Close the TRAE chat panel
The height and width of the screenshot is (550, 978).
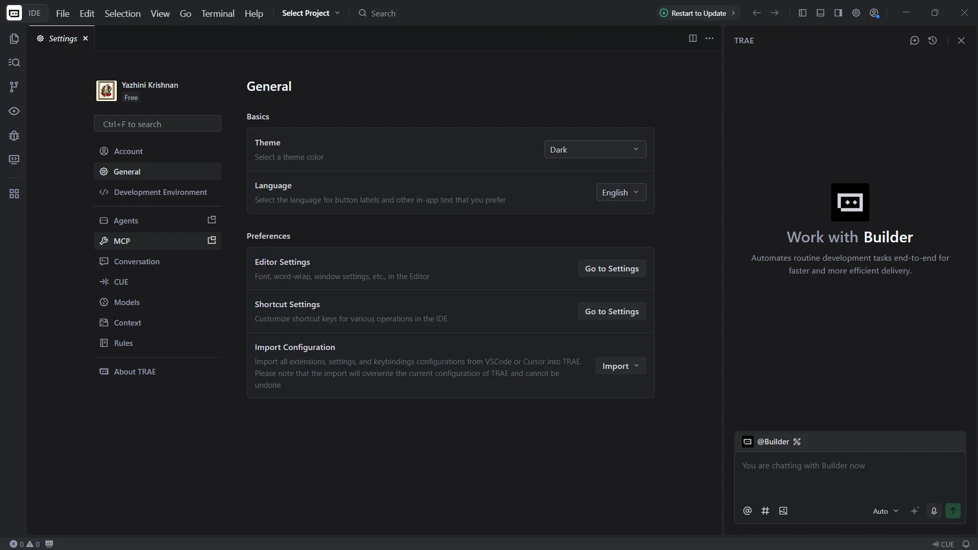click(x=961, y=40)
